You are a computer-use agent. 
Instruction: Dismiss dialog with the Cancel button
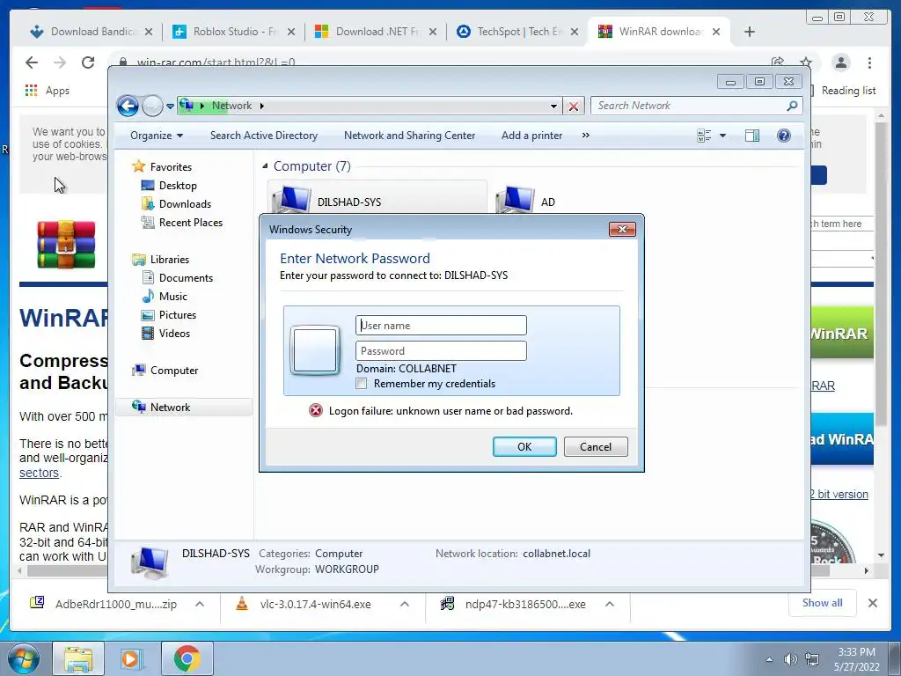pos(596,446)
